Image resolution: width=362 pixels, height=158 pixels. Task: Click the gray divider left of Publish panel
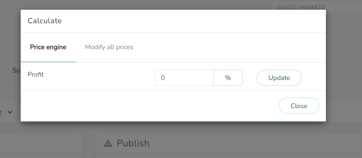pos(89,146)
